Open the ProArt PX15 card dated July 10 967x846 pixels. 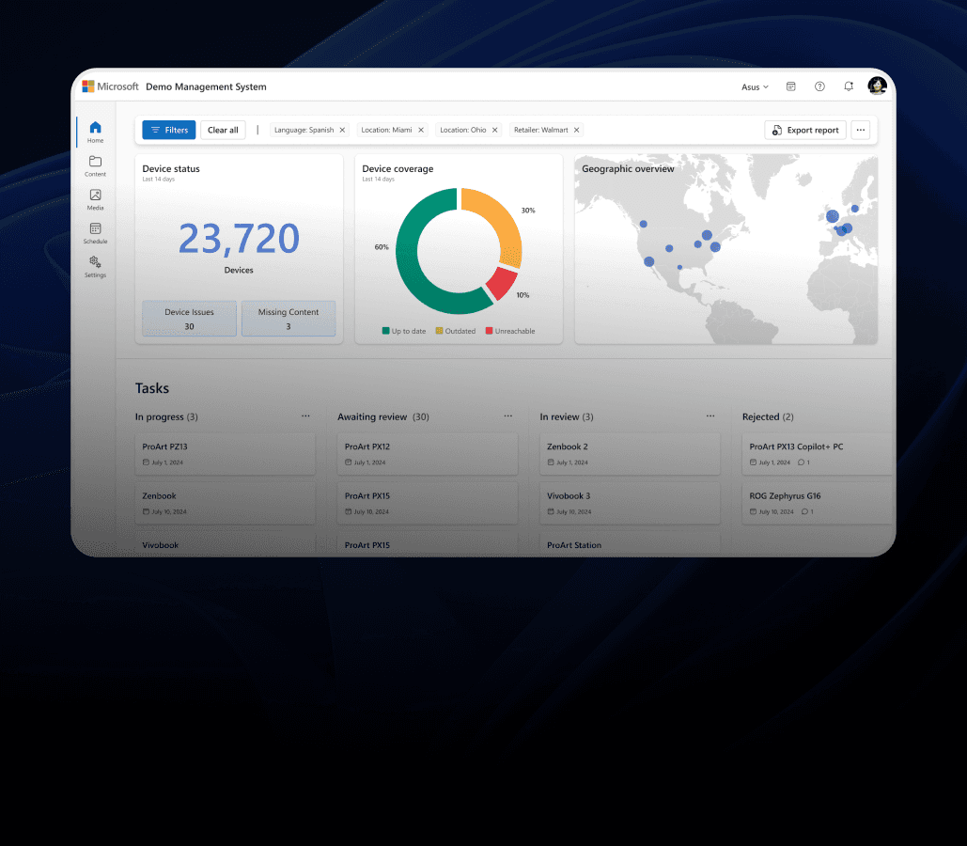428,504
